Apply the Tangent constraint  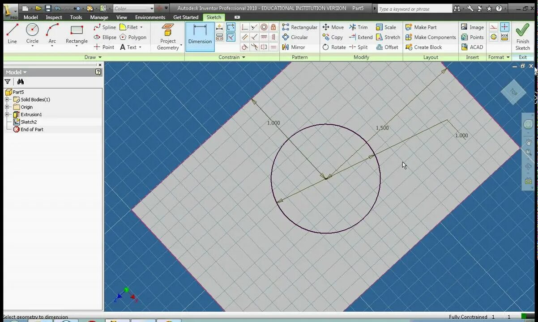pos(245,47)
